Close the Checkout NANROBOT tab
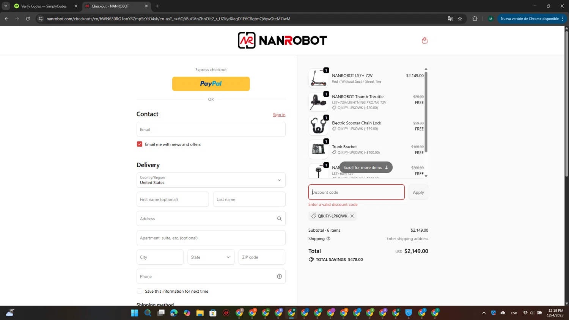Image resolution: width=569 pixels, height=320 pixels. point(146,6)
